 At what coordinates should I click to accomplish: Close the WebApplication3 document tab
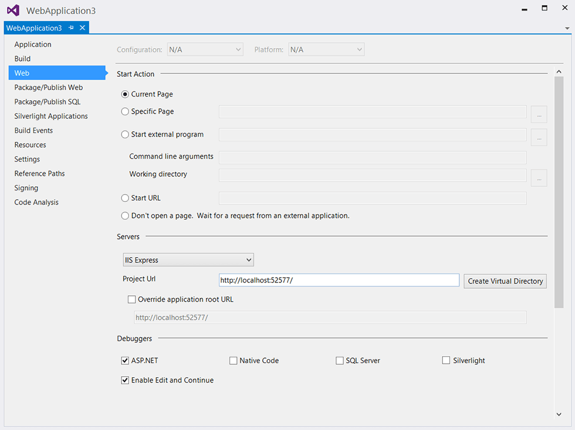[x=83, y=28]
